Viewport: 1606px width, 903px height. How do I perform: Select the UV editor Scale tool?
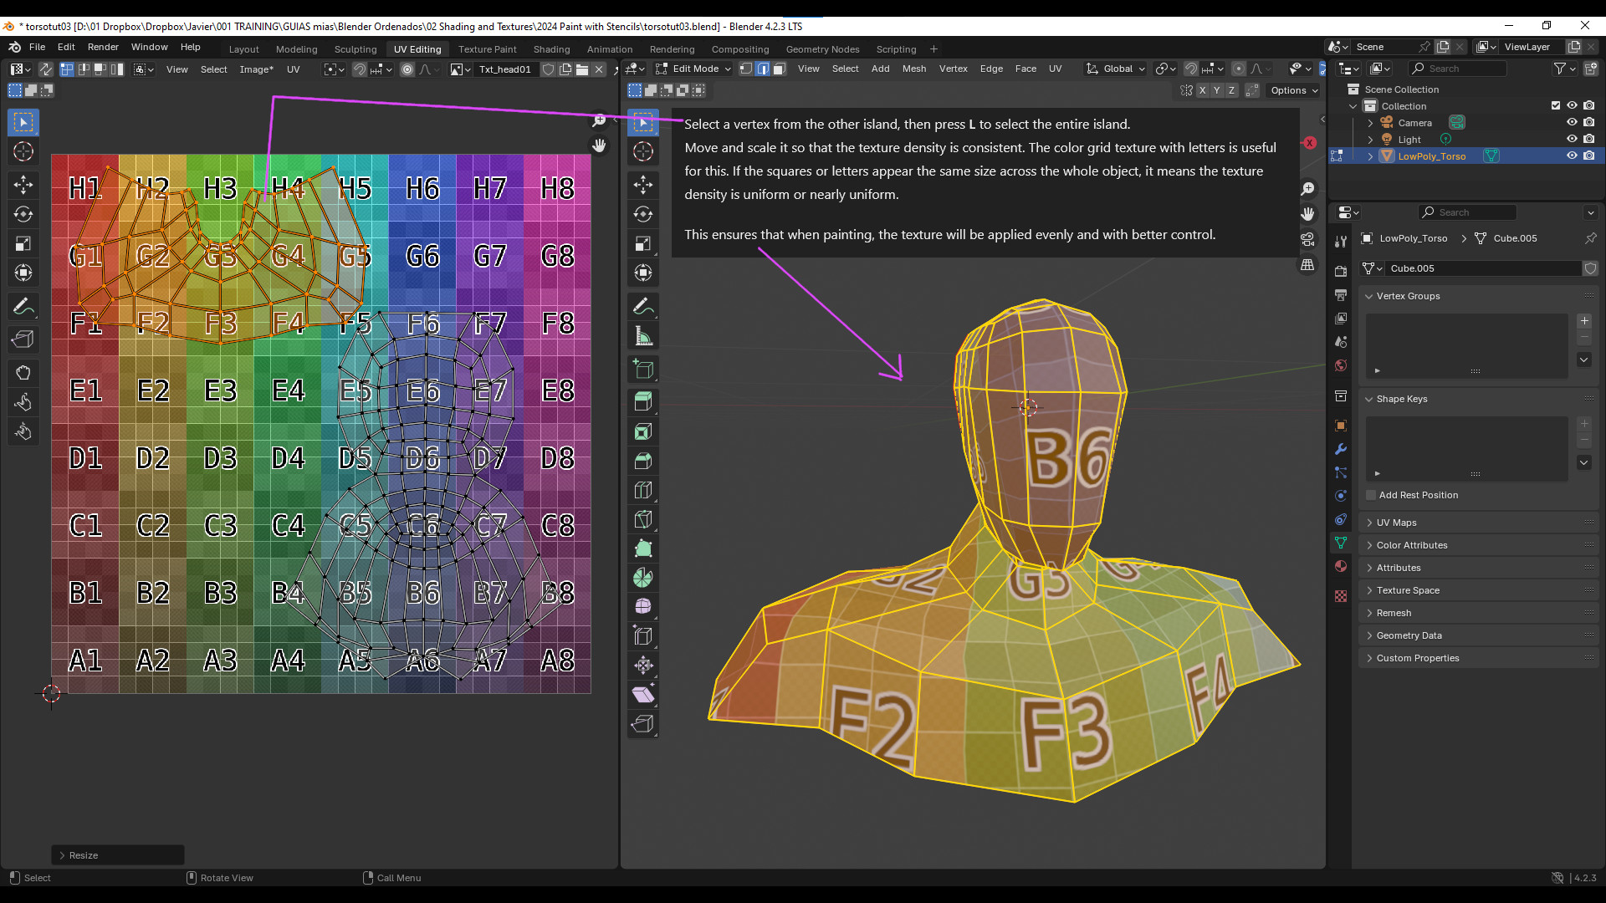23,243
